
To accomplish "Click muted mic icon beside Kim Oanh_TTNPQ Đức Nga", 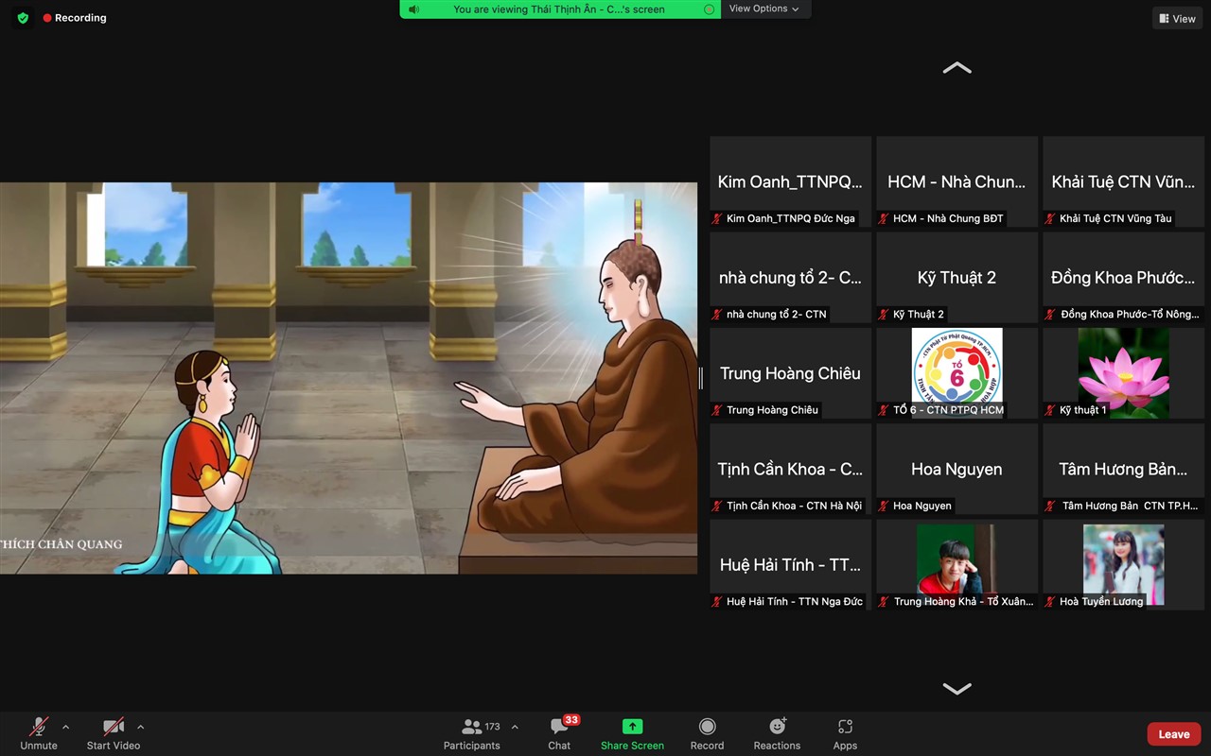I will click(718, 218).
